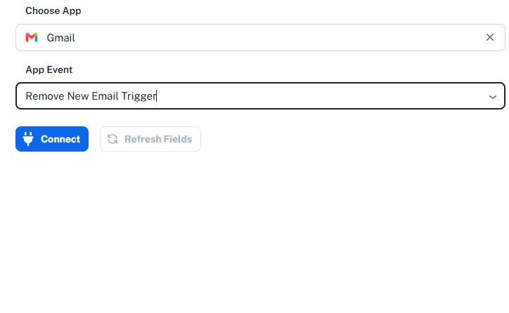Clear the selected Gmail app
Image resolution: width=509 pixels, height=313 pixels.
coord(490,37)
